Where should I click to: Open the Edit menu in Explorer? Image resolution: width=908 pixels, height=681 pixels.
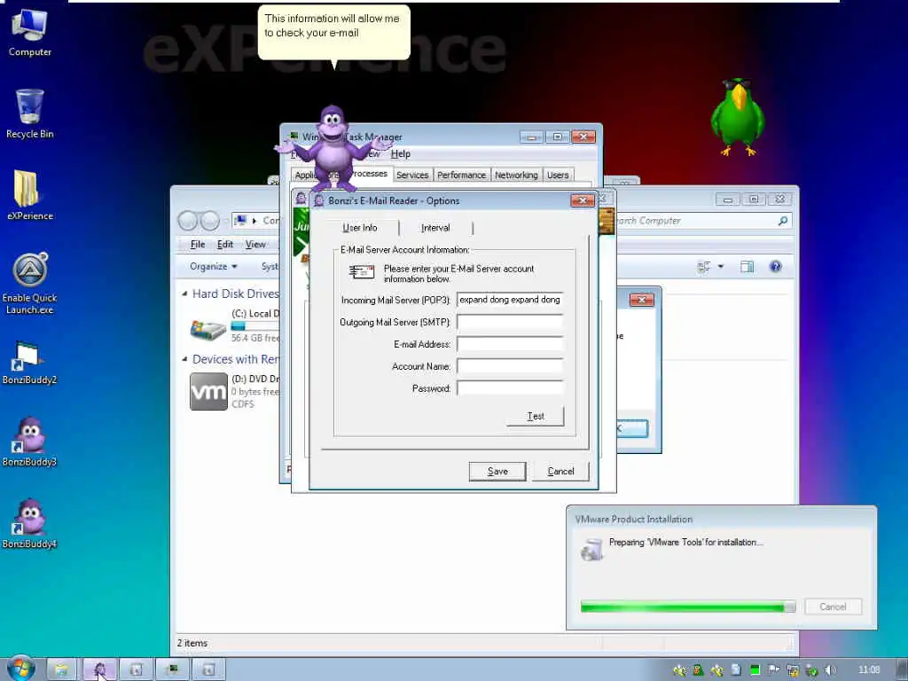(x=224, y=245)
